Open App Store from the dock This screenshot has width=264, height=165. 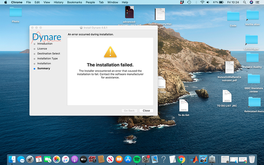[128, 159]
